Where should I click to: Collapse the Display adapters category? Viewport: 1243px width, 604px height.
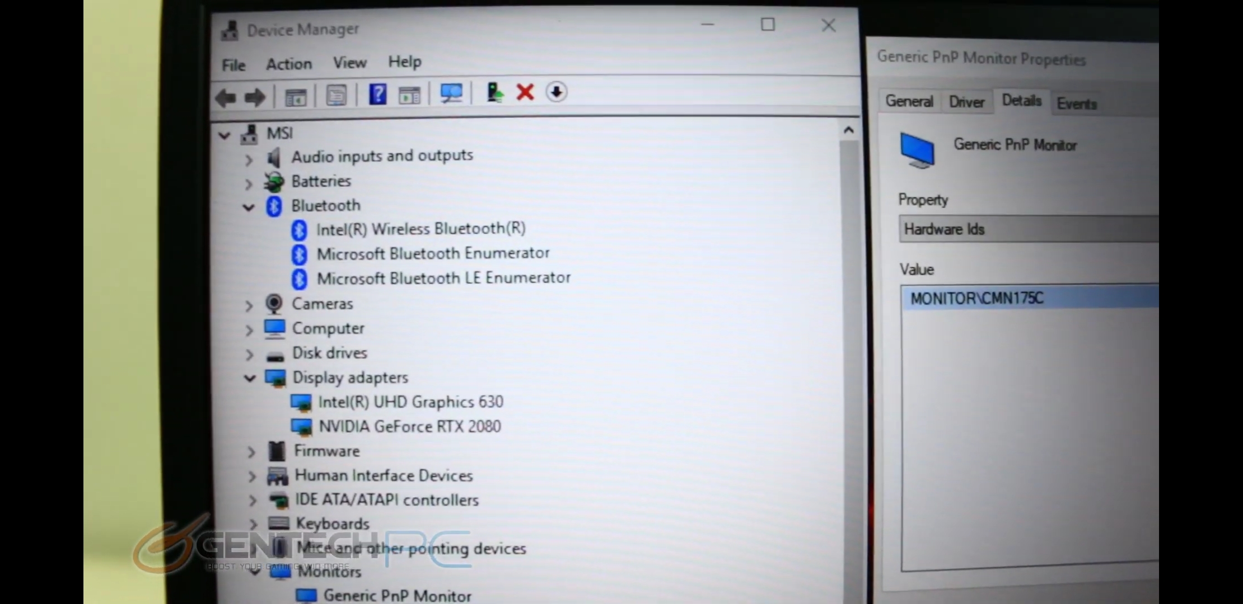(x=250, y=379)
